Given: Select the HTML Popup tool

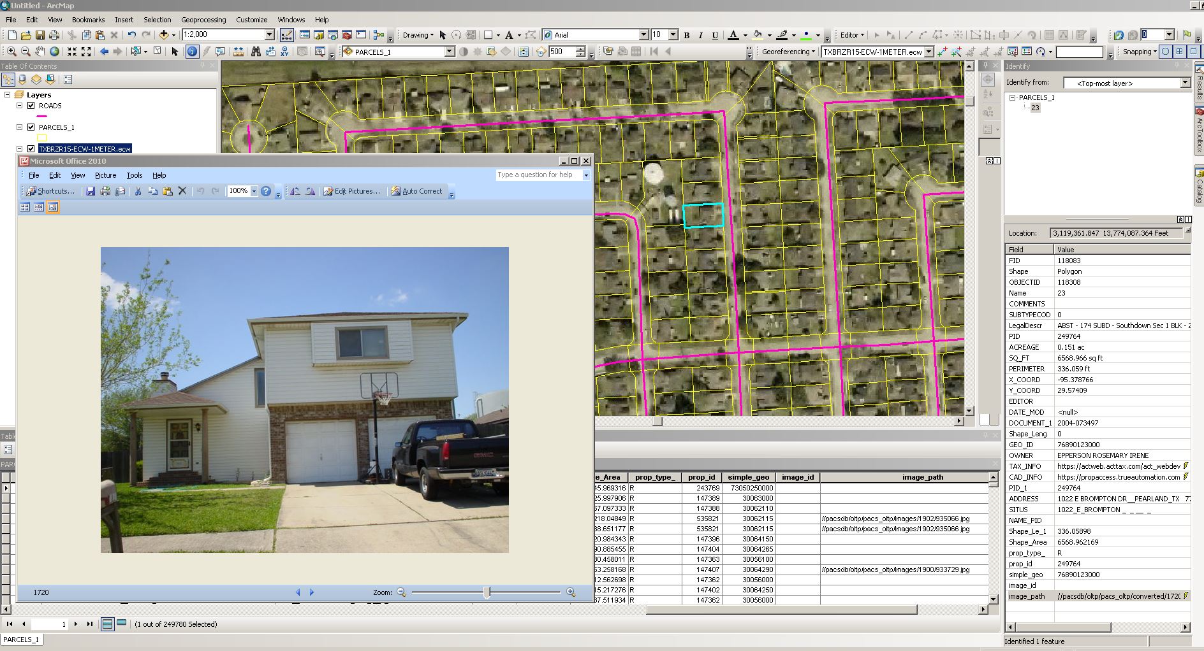Looking at the screenshot, I should coord(221,52).
